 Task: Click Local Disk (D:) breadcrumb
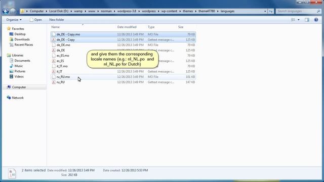59,11
